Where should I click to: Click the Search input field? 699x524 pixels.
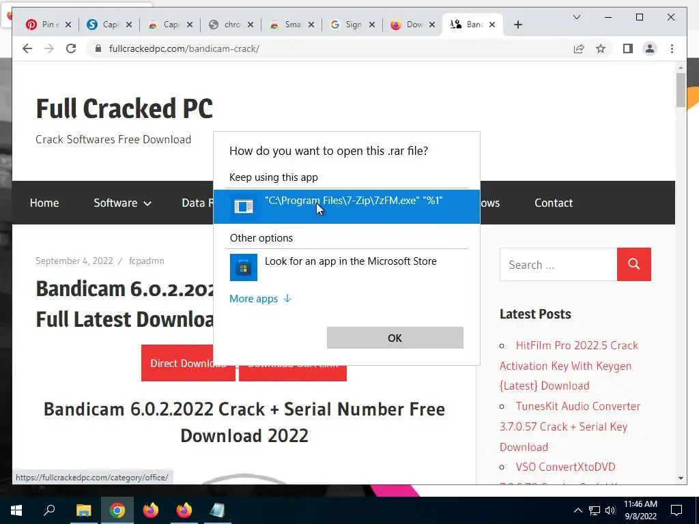click(x=558, y=265)
